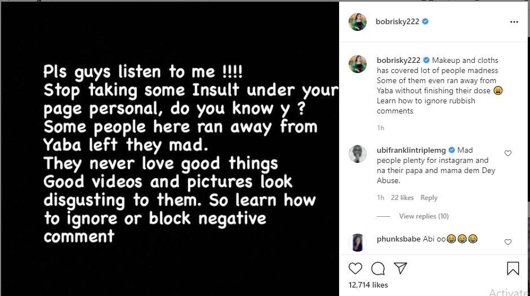
Task: Click the bobrisky222 avatar beside the caption
Action: pos(357,64)
